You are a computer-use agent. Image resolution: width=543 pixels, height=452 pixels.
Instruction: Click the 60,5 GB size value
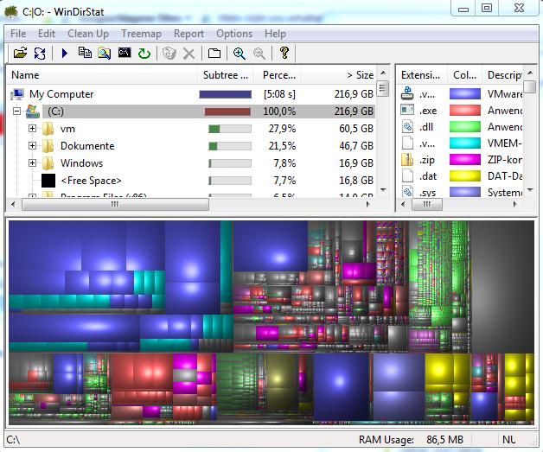[356, 129]
